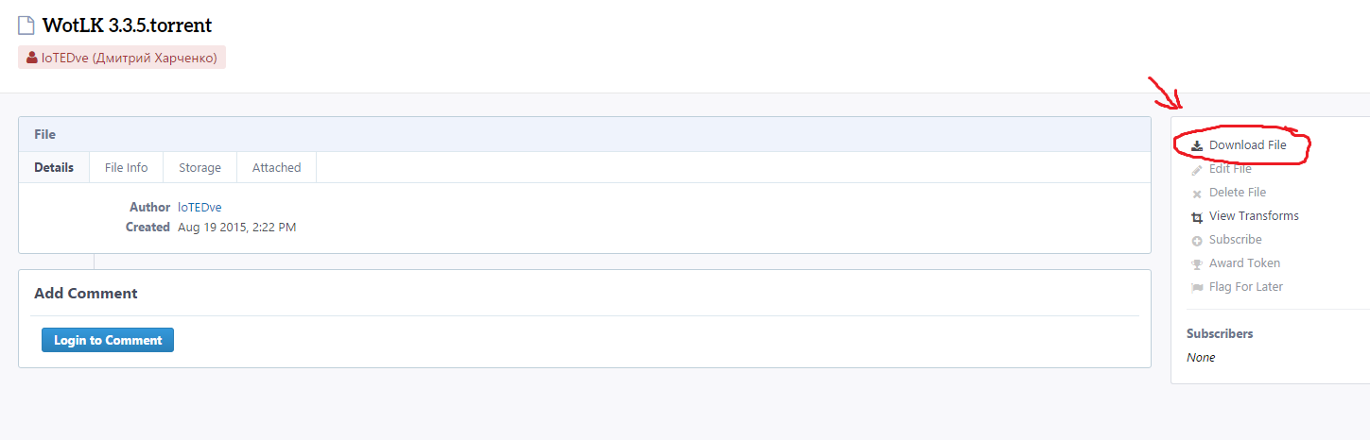This screenshot has width=1370, height=440.
Task: Click the Award Token text link
Action: (x=1244, y=263)
